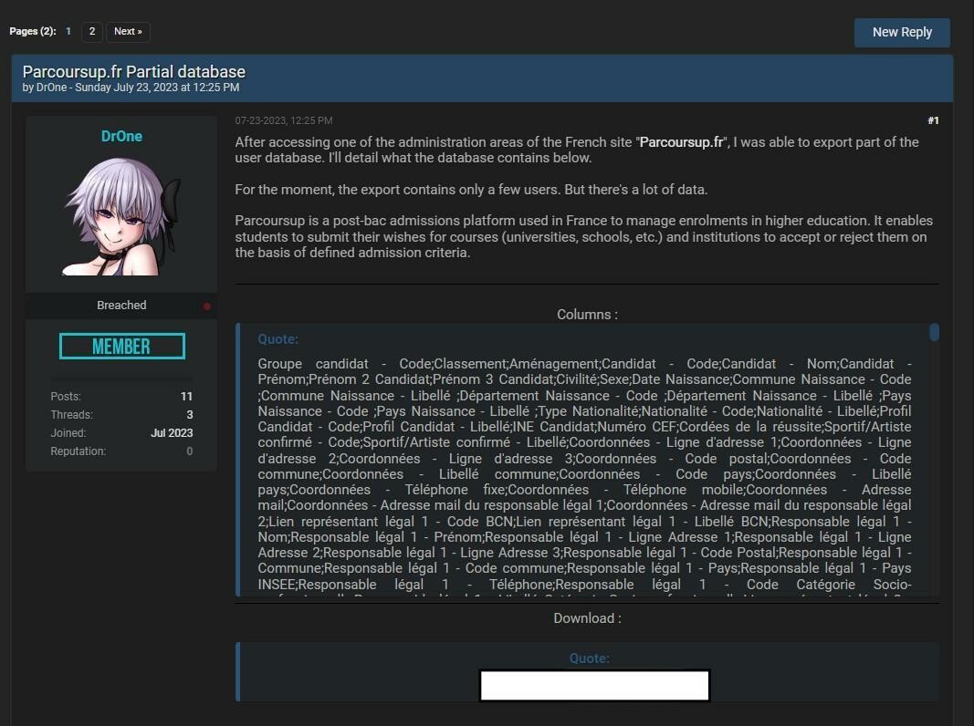Click the Quote: label in download box
The width and height of the screenshot is (974, 726).
(589, 659)
